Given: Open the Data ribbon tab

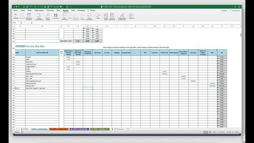Looking at the screenshot, I should (58, 10).
